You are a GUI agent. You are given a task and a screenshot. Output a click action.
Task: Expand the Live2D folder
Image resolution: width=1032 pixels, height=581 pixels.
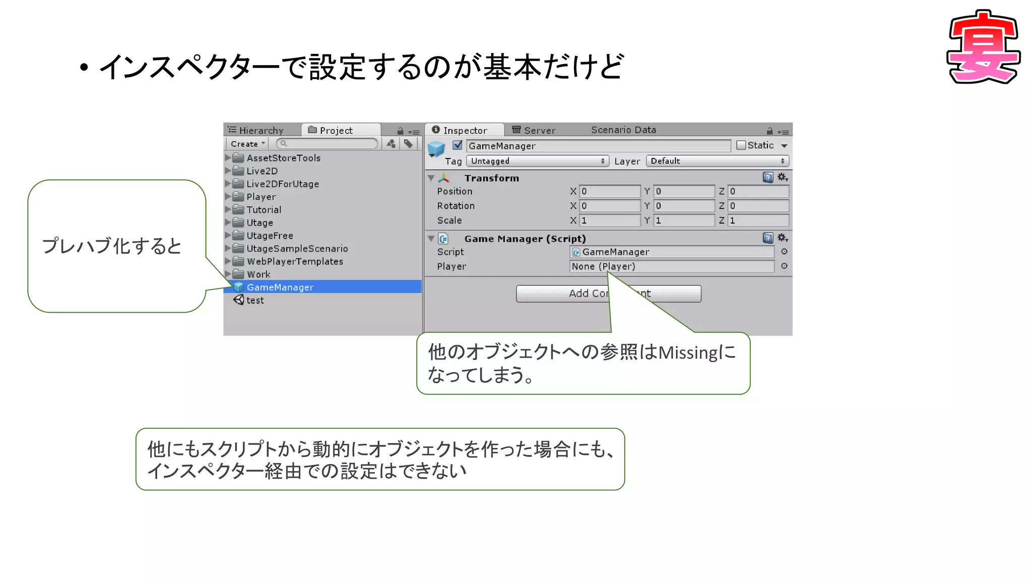228,170
